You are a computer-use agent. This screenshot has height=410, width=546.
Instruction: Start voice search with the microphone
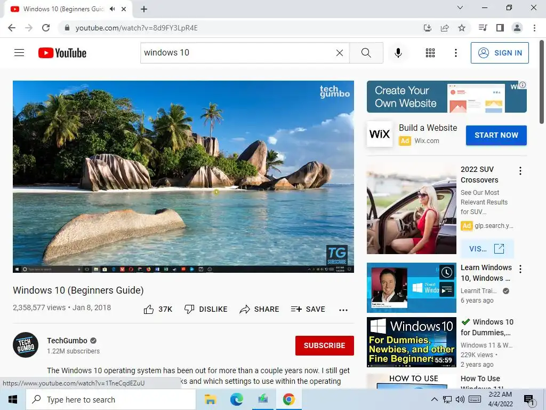(398, 53)
